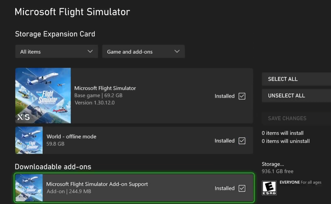
Task: Select the World - offline mode entry
Action: coord(149,140)
